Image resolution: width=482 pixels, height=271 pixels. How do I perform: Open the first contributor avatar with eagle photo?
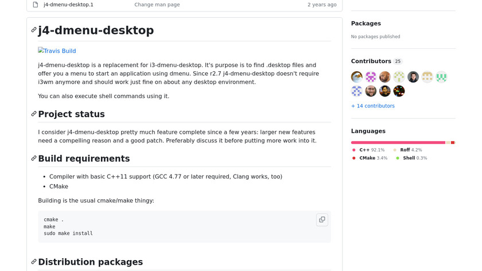[356, 77]
